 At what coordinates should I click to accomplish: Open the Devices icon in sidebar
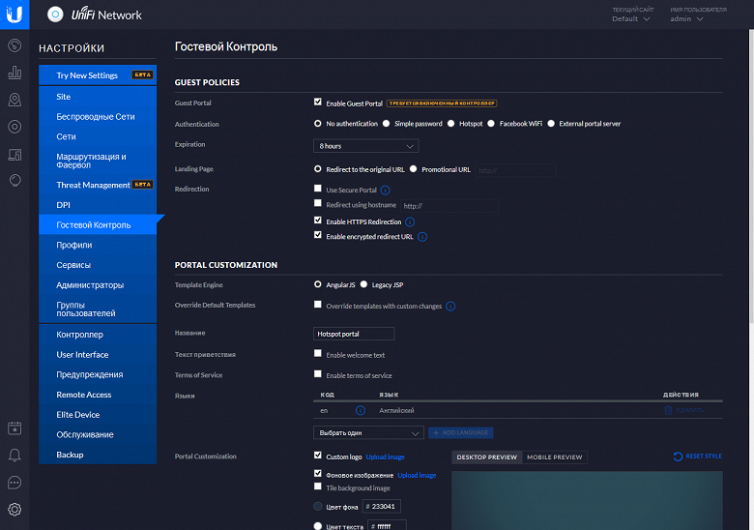[x=14, y=127]
